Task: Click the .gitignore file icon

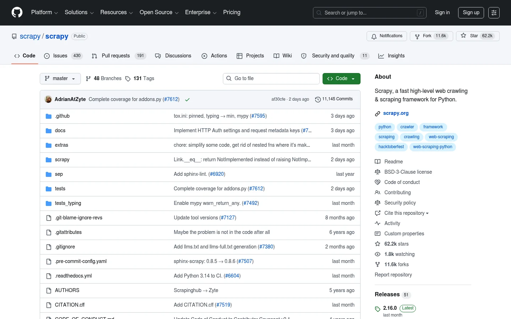Action: click(x=49, y=247)
